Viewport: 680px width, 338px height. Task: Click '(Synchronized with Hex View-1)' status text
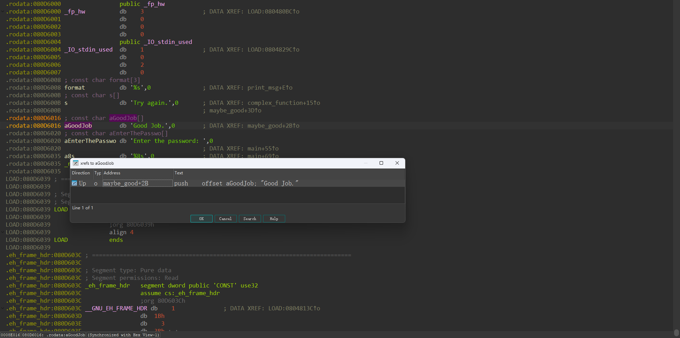(x=124, y=335)
